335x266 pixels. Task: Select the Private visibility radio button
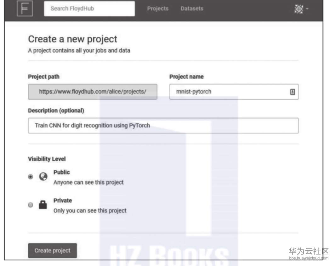click(31, 205)
